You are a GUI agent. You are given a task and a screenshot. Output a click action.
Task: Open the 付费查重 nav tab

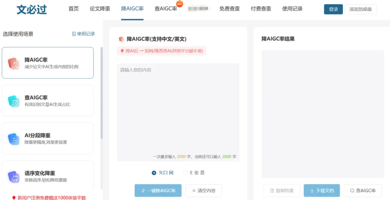click(x=261, y=9)
